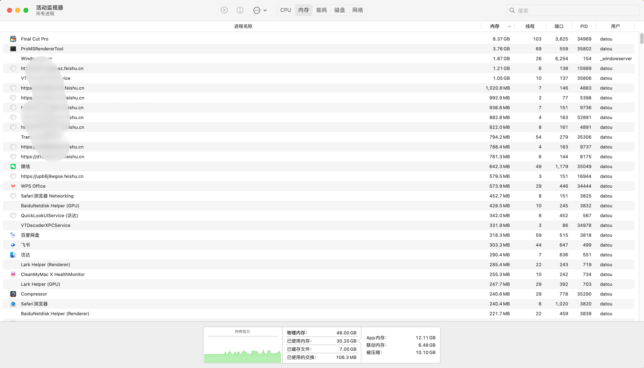Click the Compressor app icon

coord(13,294)
